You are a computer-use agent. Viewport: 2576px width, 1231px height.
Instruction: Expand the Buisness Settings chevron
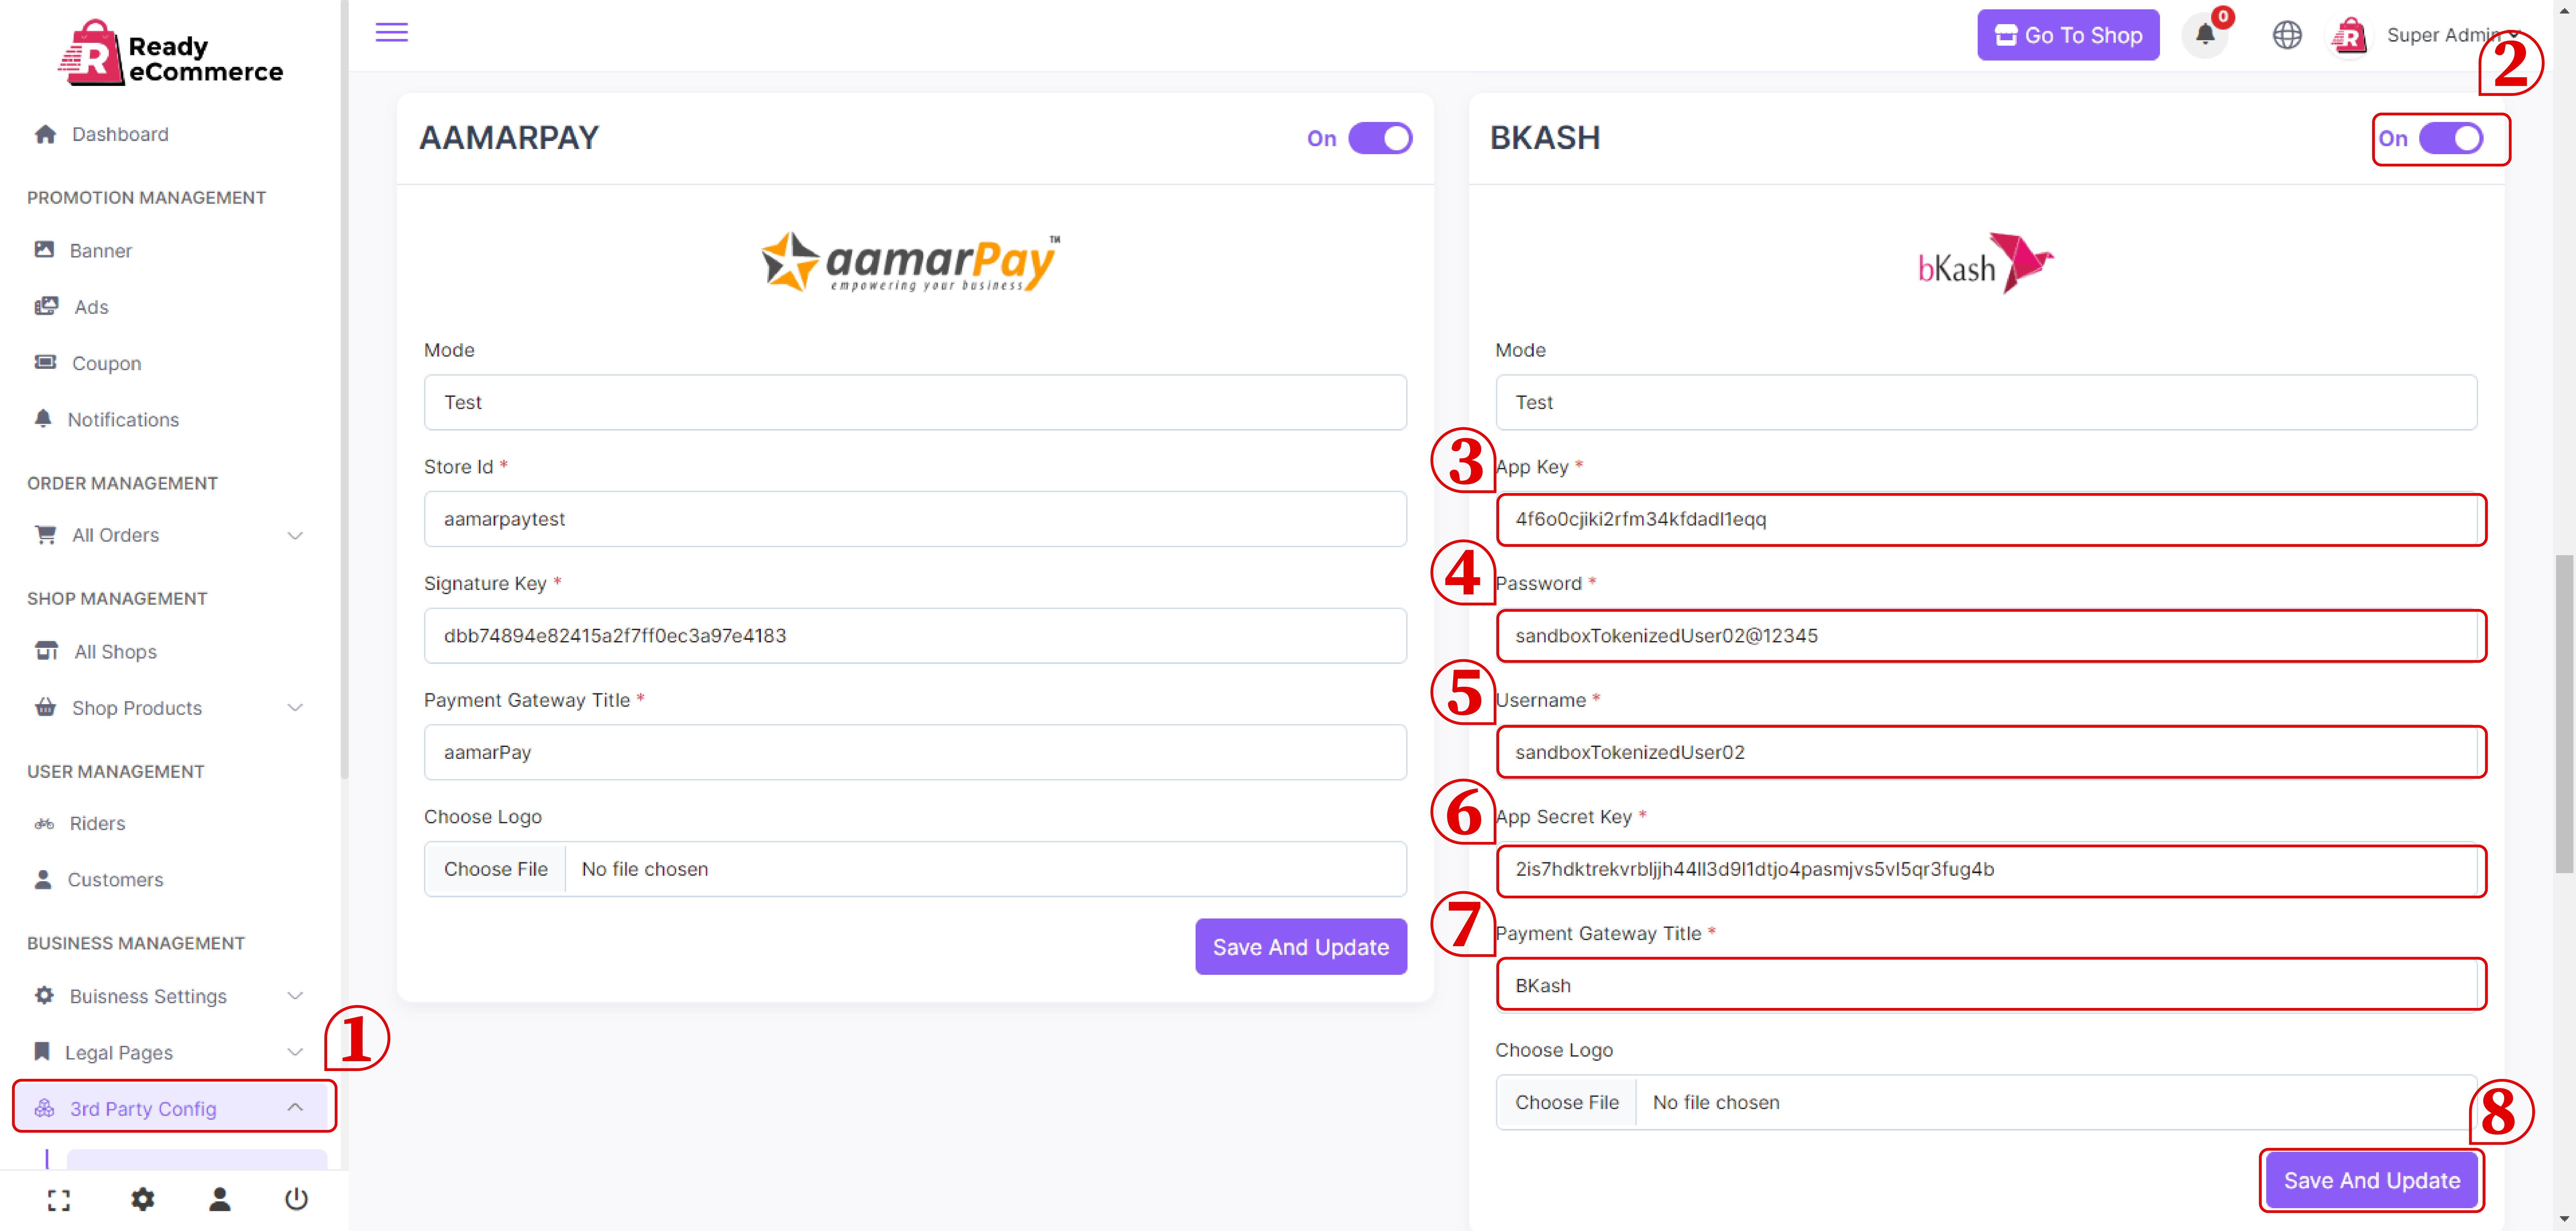[295, 996]
